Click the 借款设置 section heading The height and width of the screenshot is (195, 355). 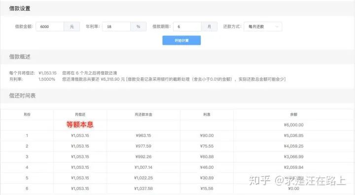(20, 8)
